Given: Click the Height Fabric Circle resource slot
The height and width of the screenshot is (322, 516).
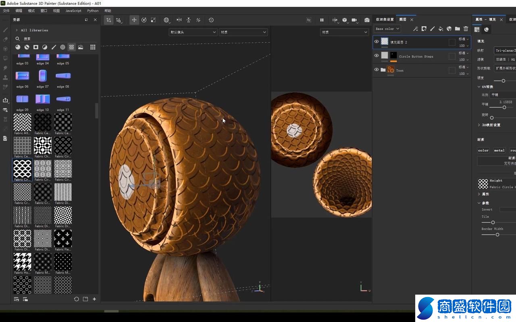Looking at the screenshot, I should point(496,184).
